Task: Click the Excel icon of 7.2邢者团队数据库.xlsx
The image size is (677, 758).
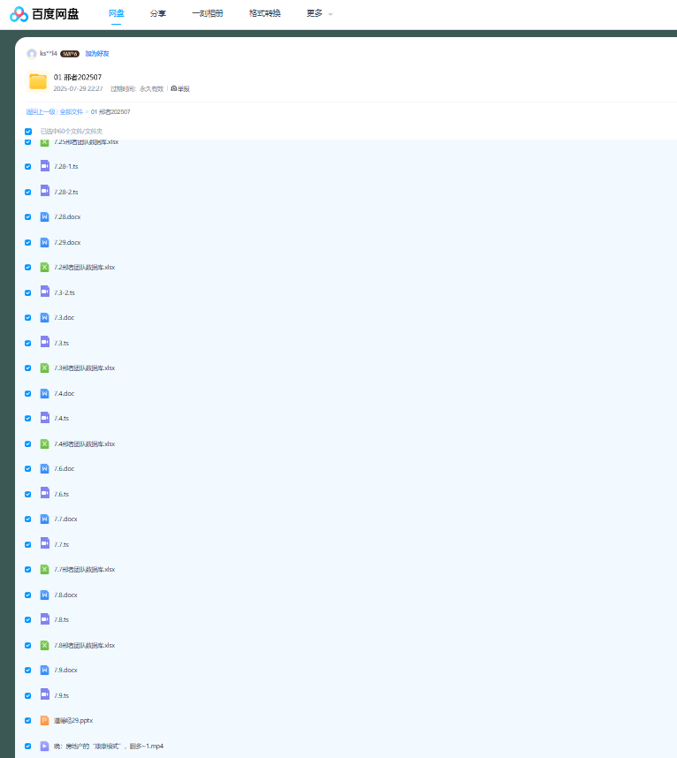Action: (45, 267)
